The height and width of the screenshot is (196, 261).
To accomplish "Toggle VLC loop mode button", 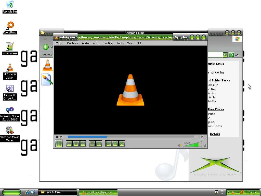I will [115, 143].
